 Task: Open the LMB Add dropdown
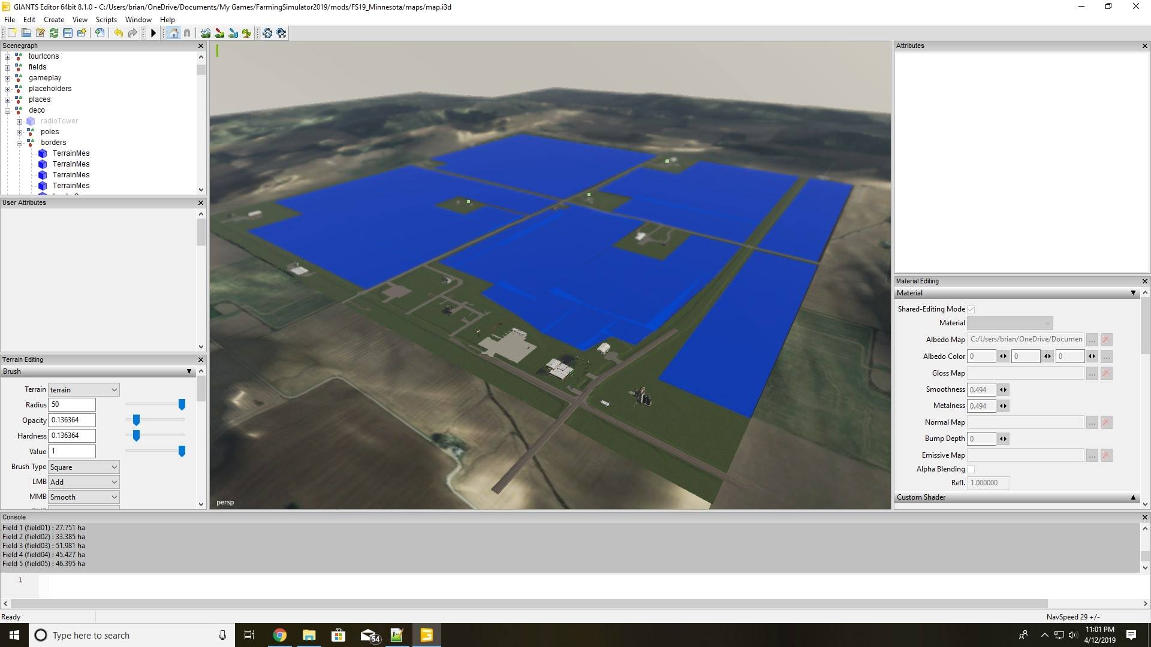coord(83,482)
